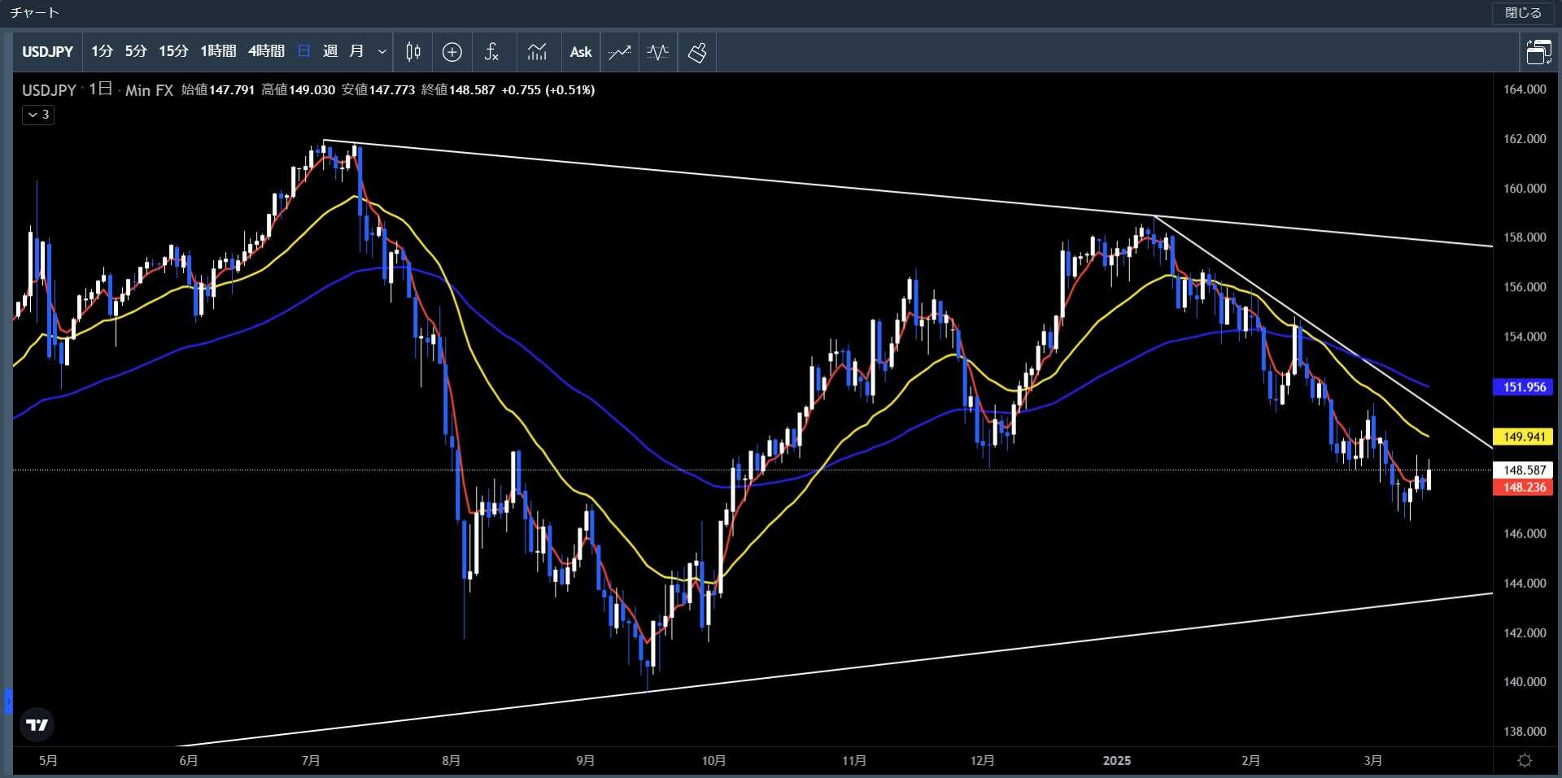The height and width of the screenshot is (778, 1562).
Task: Click the compare/add symbol plus icon
Action: [x=452, y=52]
